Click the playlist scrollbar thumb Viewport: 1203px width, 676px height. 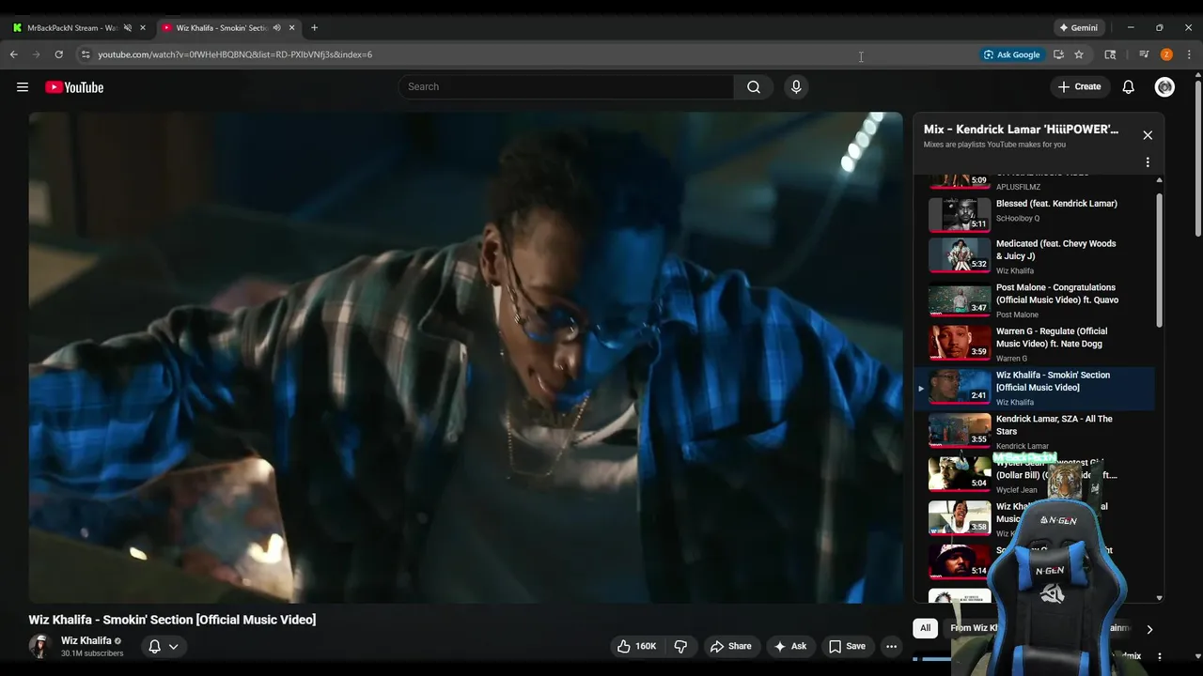(1159, 260)
